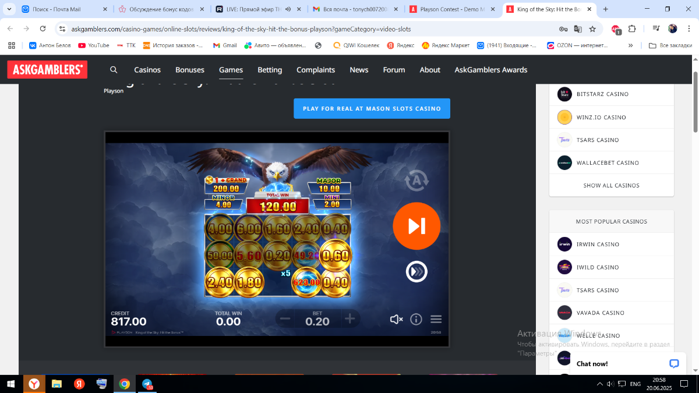The image size is (699, 393).
Task: Open the apps grid in bookmarks bar
Action: pyautogui.click(x=12, y=45)
